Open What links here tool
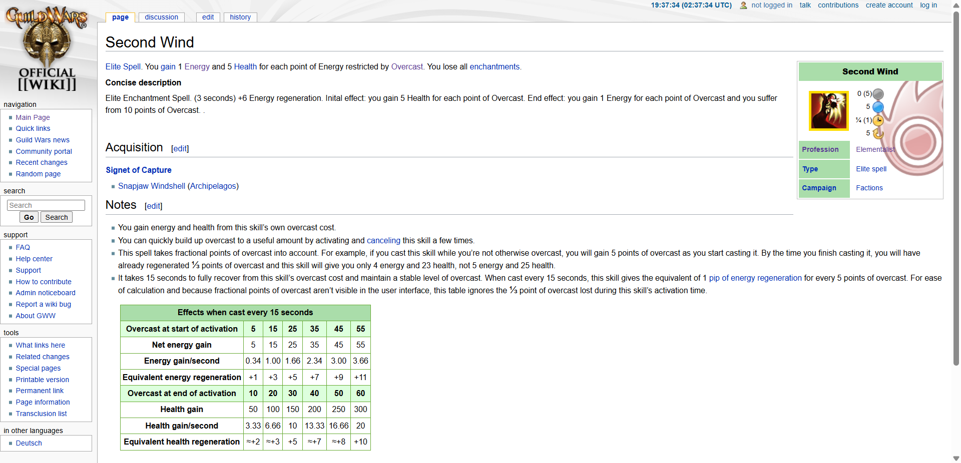This screenshot has width=961, height=463. click(40, 345)
